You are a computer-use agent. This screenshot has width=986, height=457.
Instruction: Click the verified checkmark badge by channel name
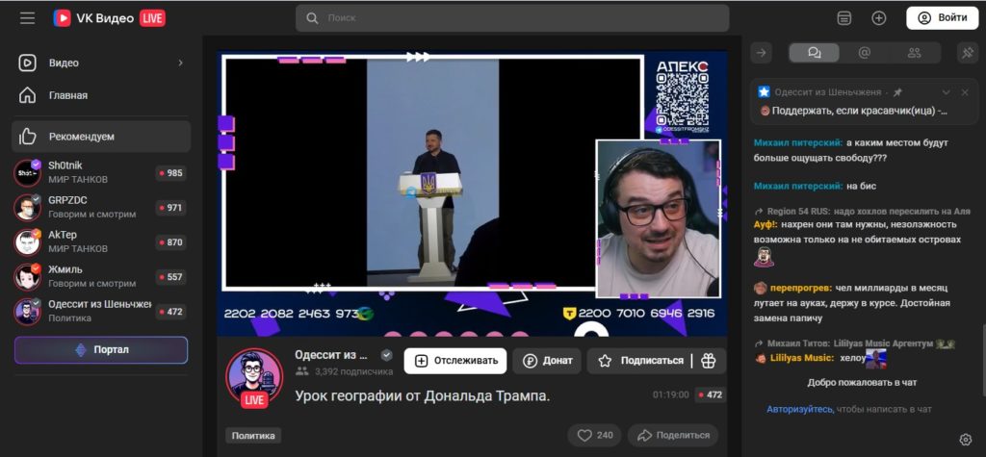[x=387, y=355]
